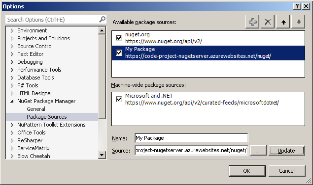Disable the Microsoft and .NET source
Screen dimensions: 313x185
[x=119, y=99]
